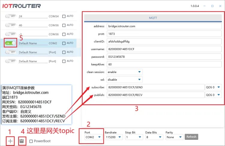Open the clean session dropdown
This screenshot has height=146, width=225.
point(124,72)
